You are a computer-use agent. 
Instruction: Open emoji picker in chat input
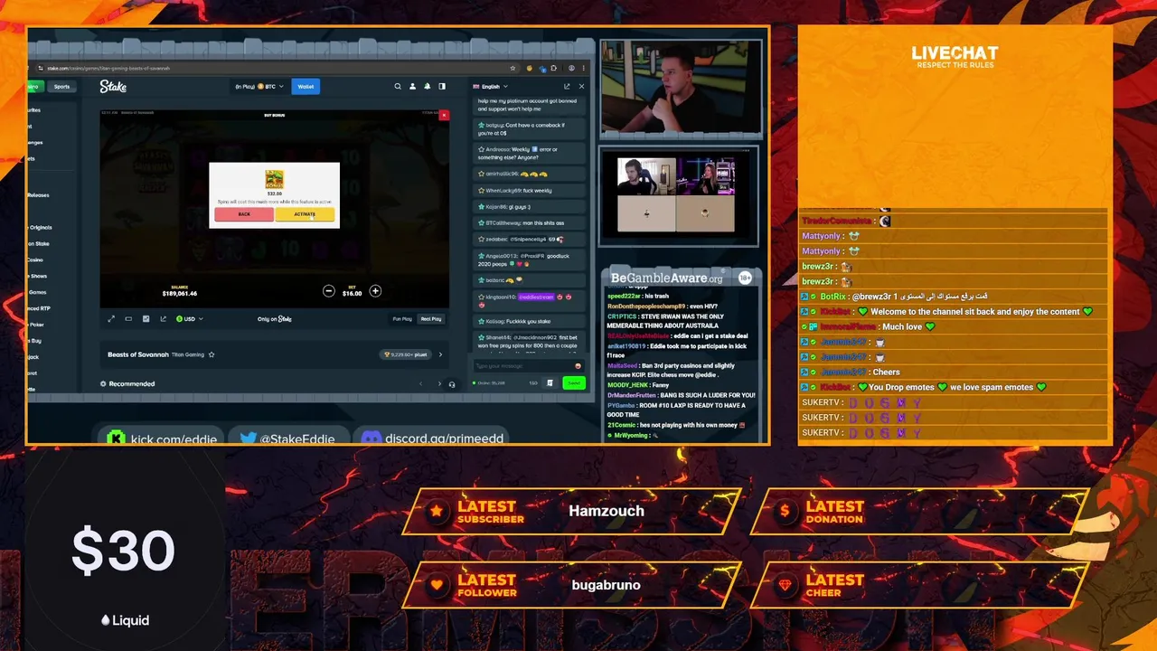tap(578, 366)
